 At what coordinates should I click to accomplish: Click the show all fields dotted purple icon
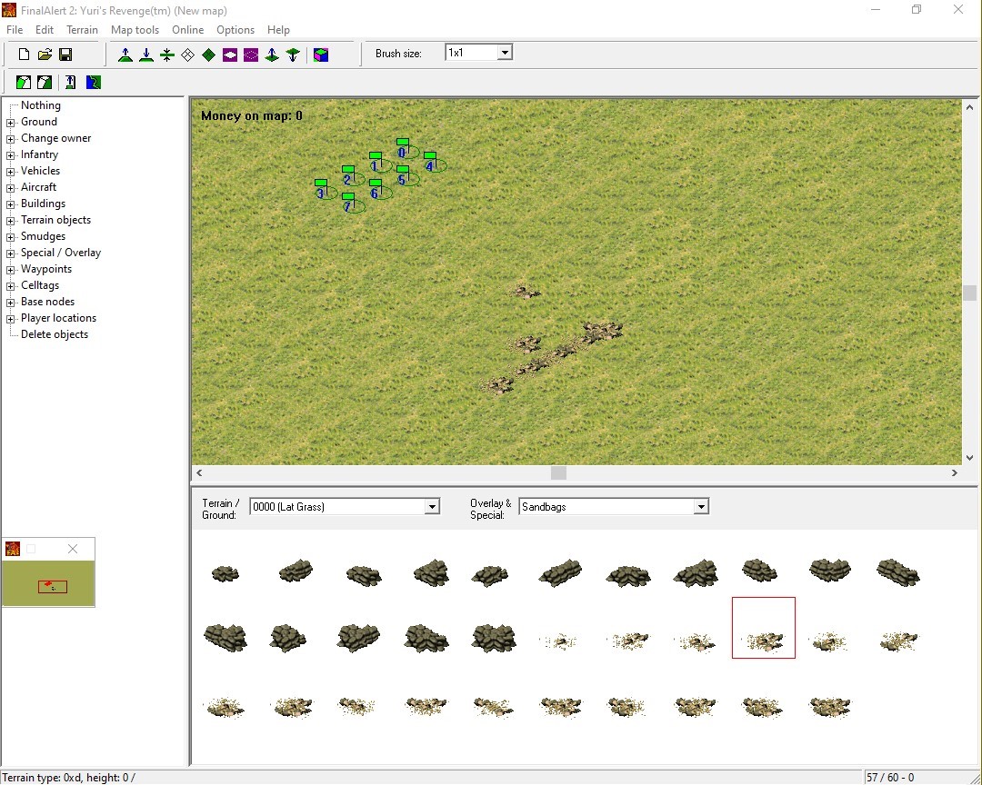click(x=251, y=55)
